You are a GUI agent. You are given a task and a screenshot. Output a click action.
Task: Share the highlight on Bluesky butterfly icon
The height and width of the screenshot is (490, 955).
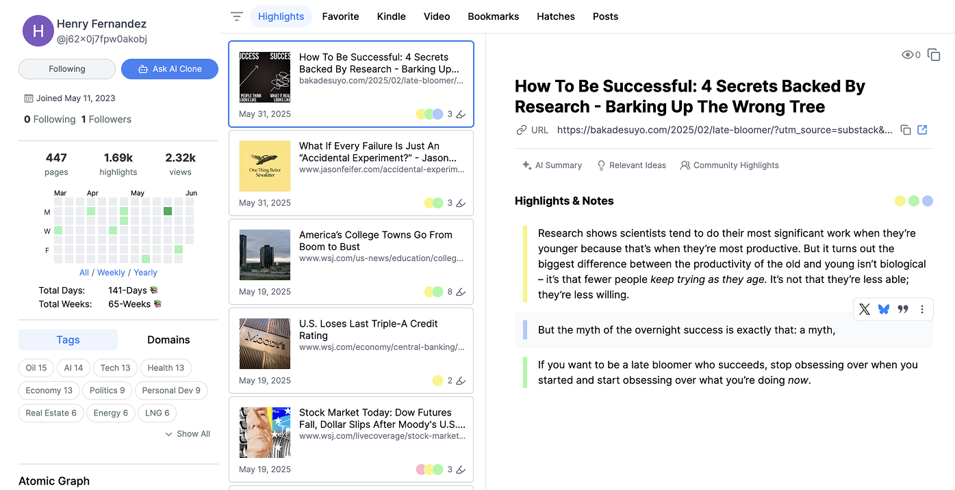tap(884, 310)
